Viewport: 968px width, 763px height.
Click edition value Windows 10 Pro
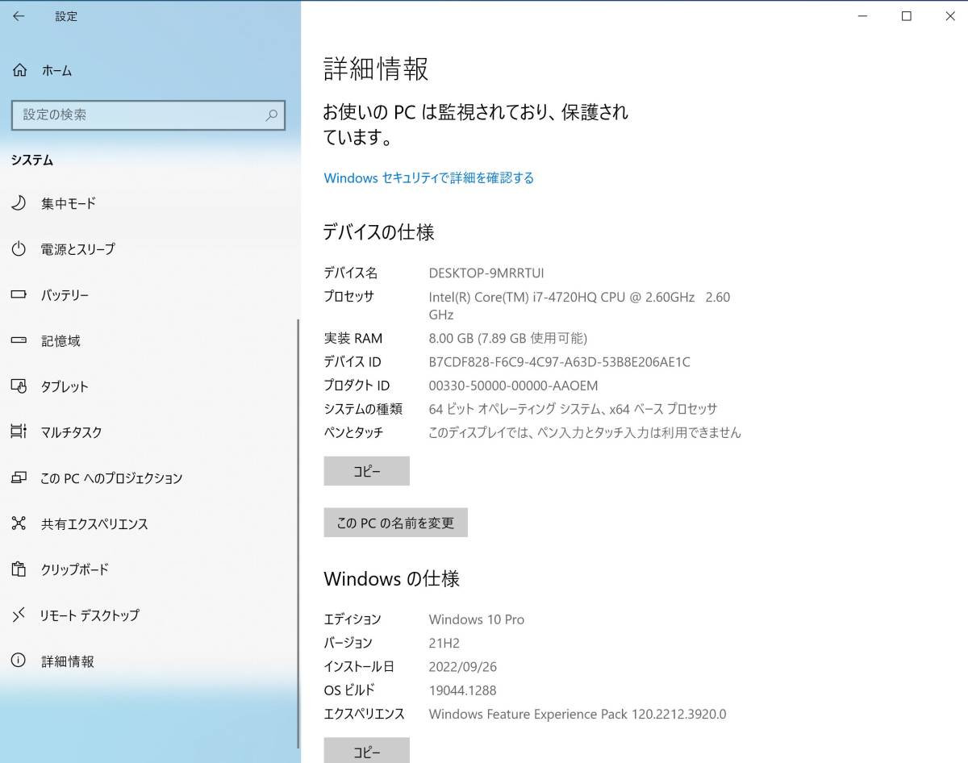point(477,619)
